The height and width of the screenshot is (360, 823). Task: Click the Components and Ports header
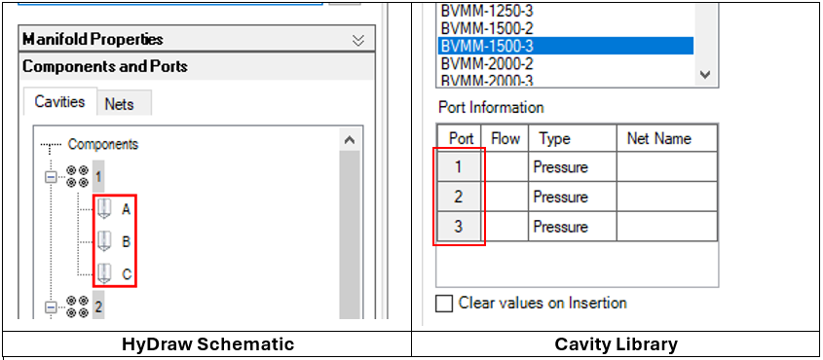pyautogui.click(x=197, y=66)
